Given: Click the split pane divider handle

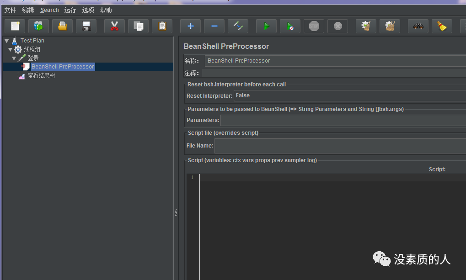Looking at the screenshot, I should click(176, 212).
